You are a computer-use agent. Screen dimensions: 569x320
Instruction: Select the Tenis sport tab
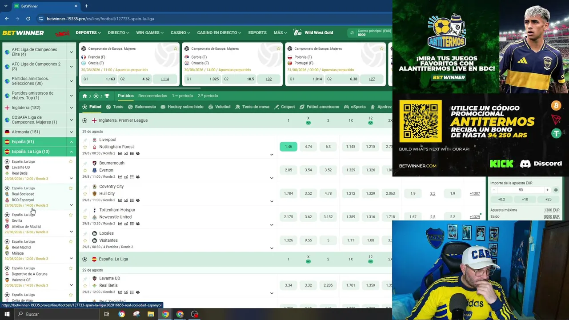(x=115, y=107)
